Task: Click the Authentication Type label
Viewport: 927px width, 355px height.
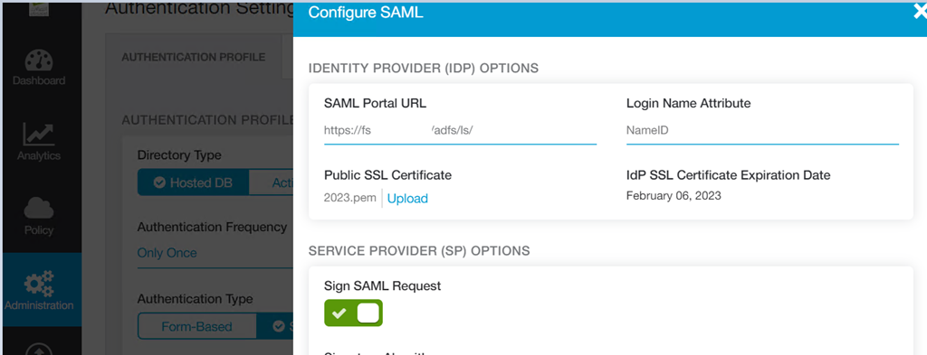Action: pos(196,299)
